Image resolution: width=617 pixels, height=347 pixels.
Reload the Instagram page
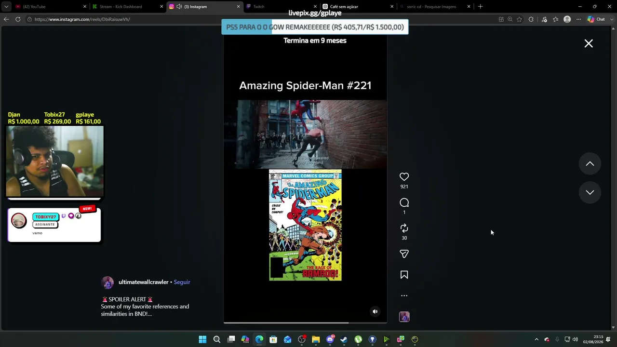point(18,19)
